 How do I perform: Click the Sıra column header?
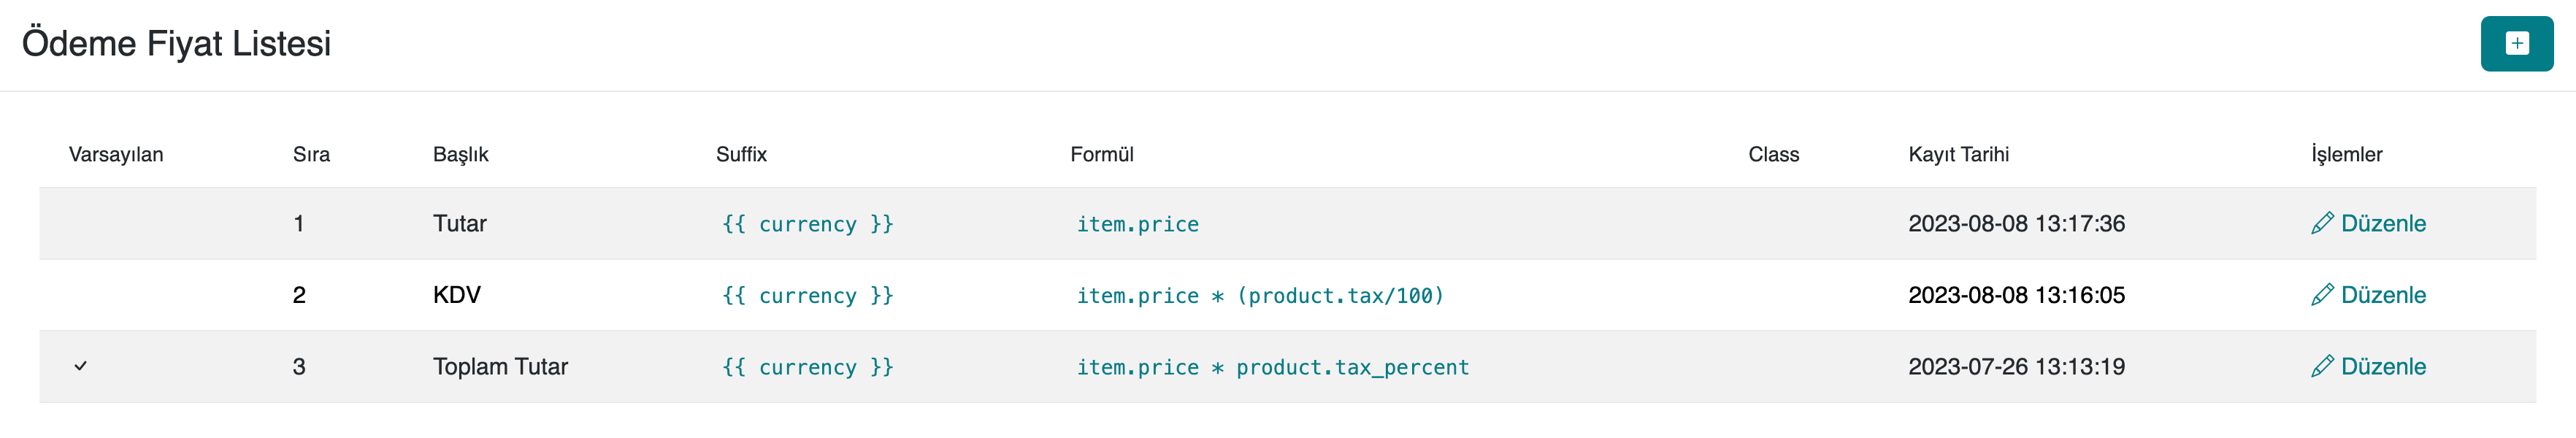click(311, 155)
